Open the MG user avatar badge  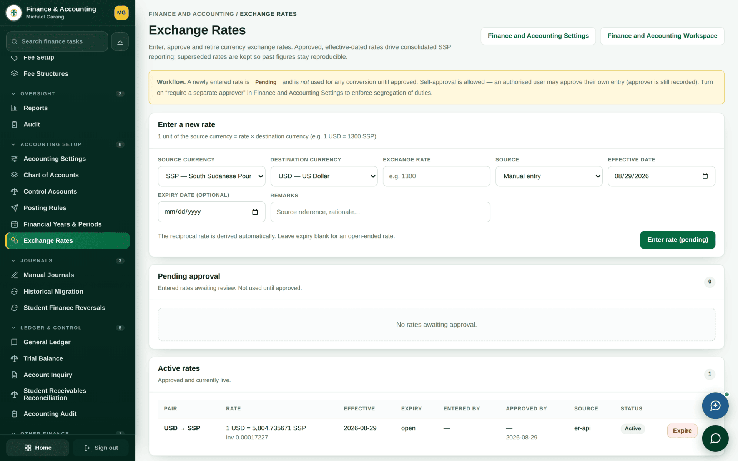coord(121,13)
